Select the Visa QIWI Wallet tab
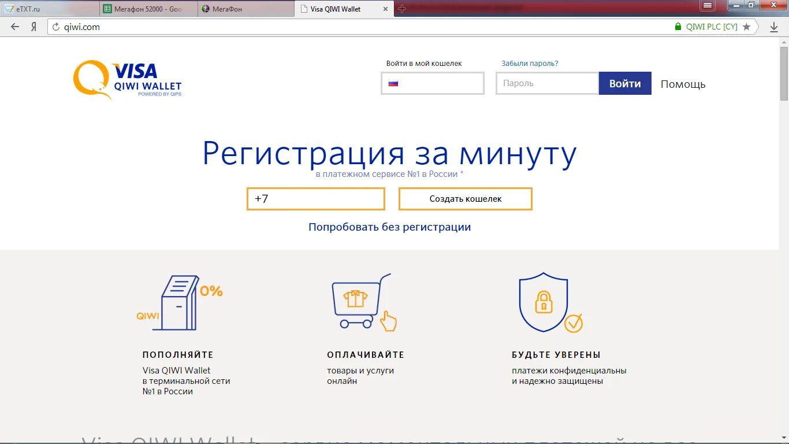This screenshot has height=444, width=789. 344,9
